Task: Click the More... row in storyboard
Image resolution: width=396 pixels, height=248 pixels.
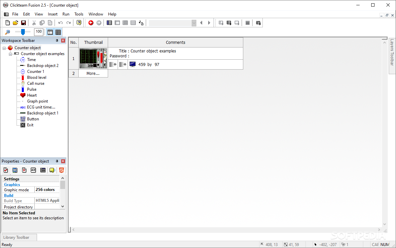Action: 93,73
